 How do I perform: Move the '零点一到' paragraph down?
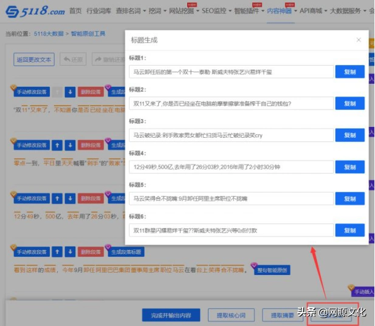click(x=70, y=145)
